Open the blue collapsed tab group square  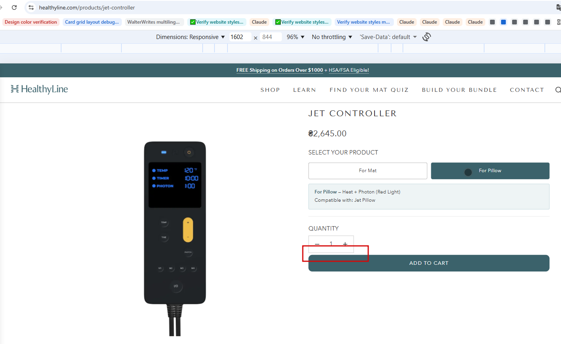[503, 22]
